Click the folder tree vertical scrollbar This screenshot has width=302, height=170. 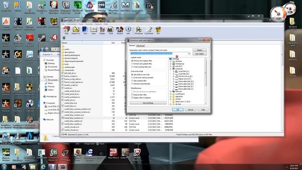tap(206, 81)
